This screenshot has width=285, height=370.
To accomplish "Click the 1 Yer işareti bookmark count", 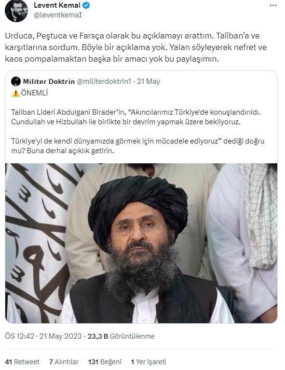I will point(149,362).
